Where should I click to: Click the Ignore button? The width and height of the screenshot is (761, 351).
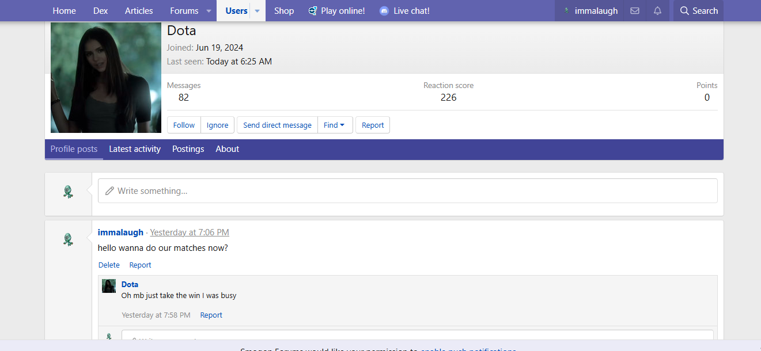(218, 125)
